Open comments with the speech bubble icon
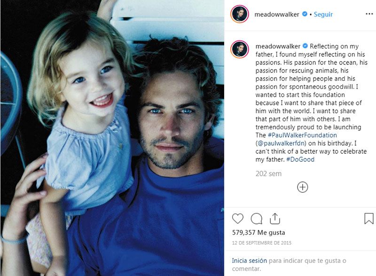The width and height of the screenshot is (376, 276). coord(256,219)
